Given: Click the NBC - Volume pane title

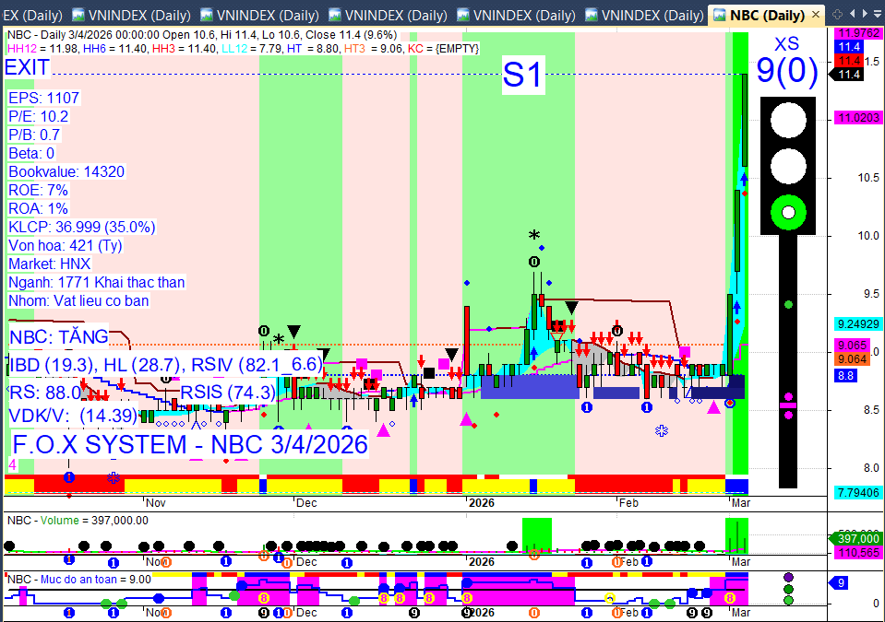Looking at the screenshot, I should (78, 521).
